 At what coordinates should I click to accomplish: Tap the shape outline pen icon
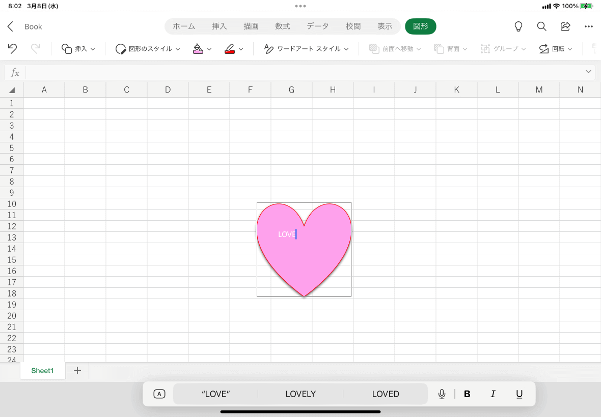pyautogui.click(x=230, y=49)
